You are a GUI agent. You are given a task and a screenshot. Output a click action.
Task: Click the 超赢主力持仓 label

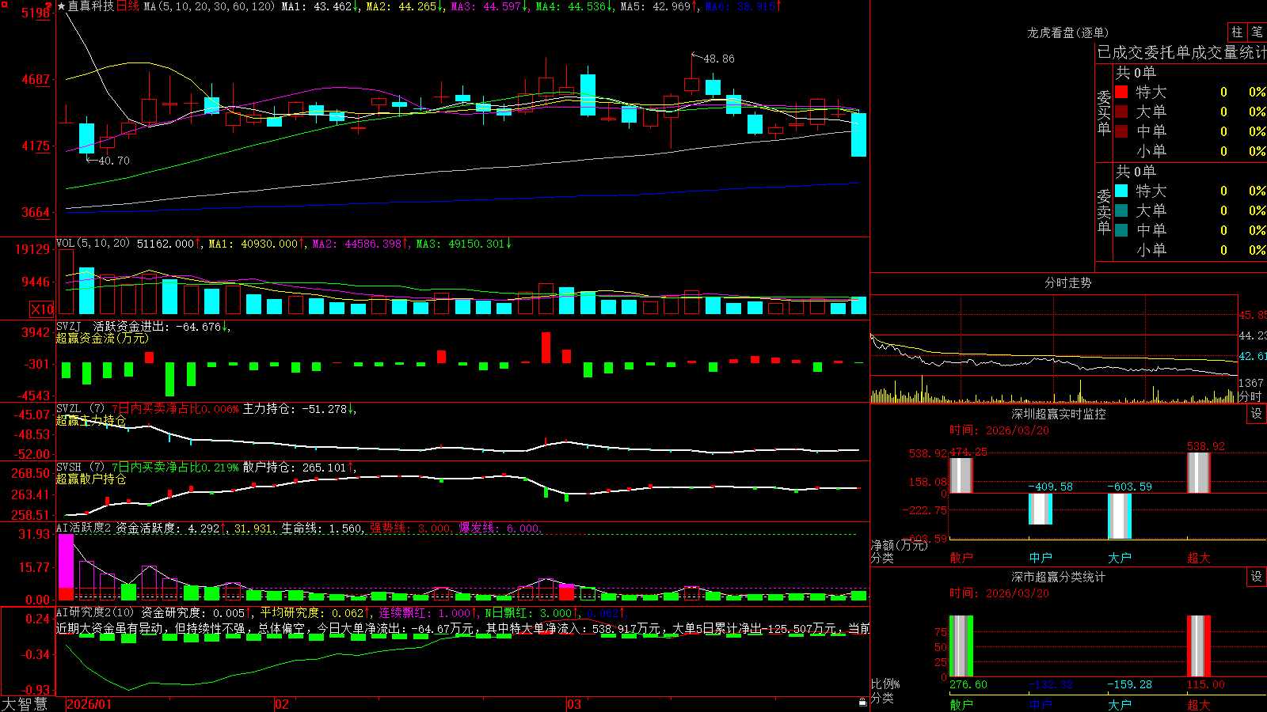click(x=91, y=420)
